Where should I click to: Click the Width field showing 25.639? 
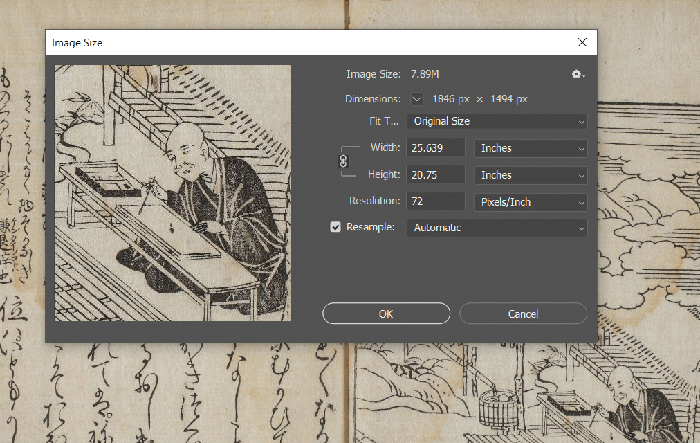tap(436, 148)
